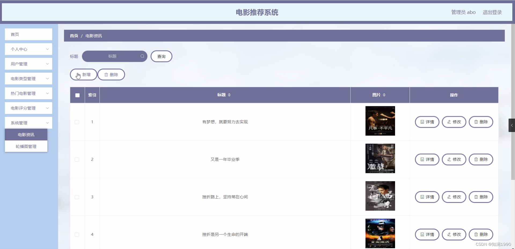Check the checkbox for row 4

(x=77, y=235)
